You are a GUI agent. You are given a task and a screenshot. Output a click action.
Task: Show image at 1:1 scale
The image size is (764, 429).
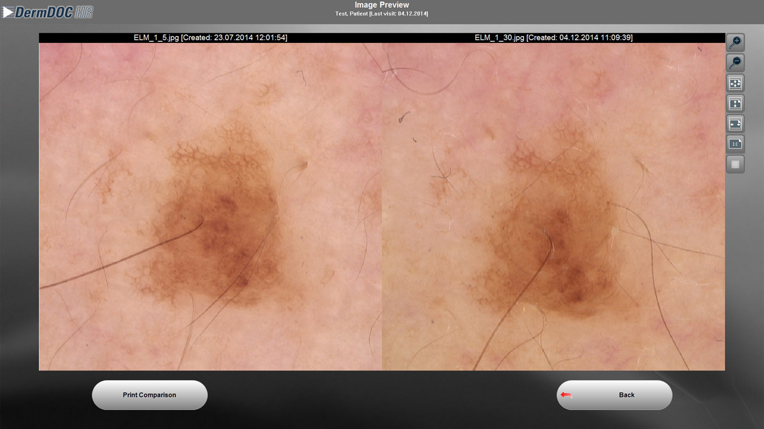coord(735,144)
